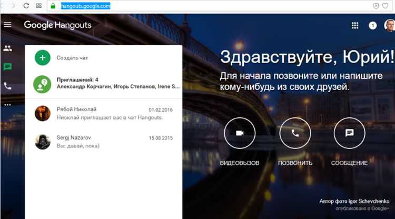Open the Phone calls sidebar icon
The height and width of the screenshot is (219, 395).
point(7,85)
